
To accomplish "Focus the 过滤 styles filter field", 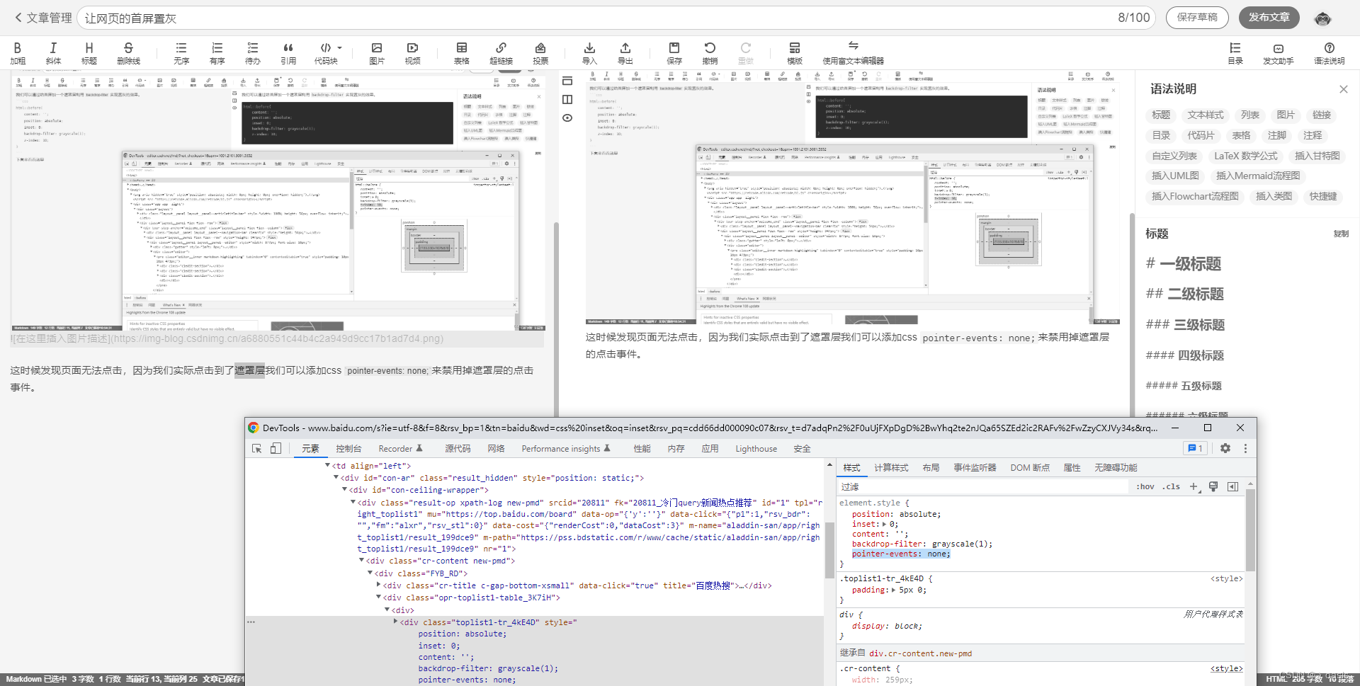I will tap(983, 487).
